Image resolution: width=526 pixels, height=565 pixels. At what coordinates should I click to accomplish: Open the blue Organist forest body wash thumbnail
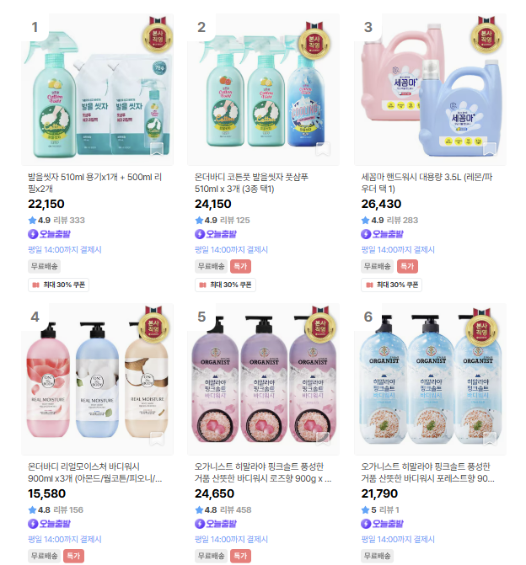pos(430,379)
